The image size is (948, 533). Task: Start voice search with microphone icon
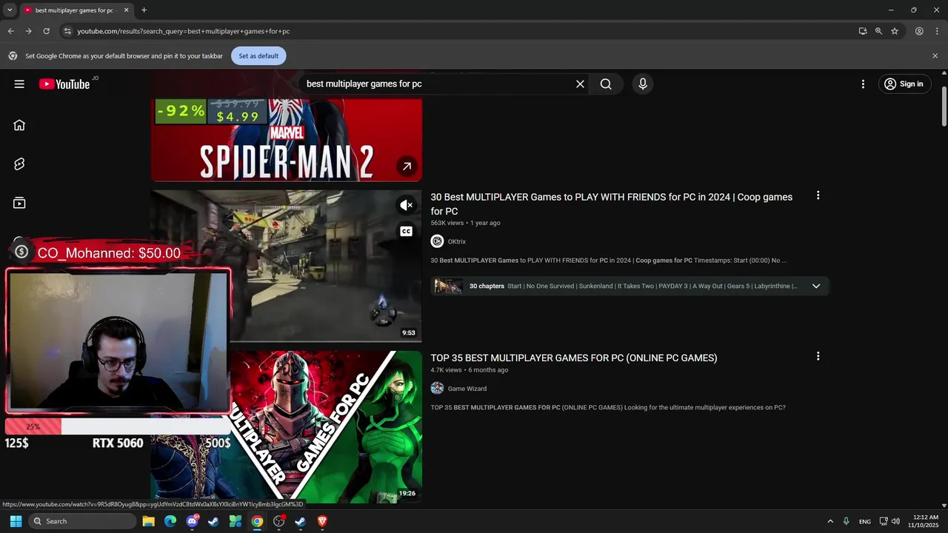(643, 84)
